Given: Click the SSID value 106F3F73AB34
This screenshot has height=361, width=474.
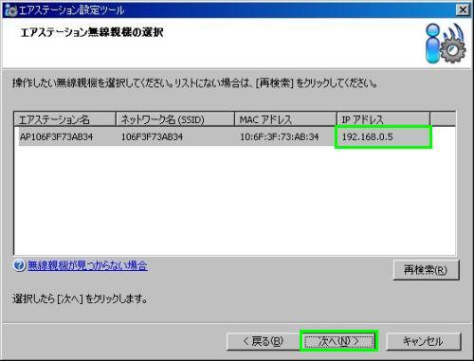Looking at the screenshot, I should pyautogui.click(x=152, y=137).
